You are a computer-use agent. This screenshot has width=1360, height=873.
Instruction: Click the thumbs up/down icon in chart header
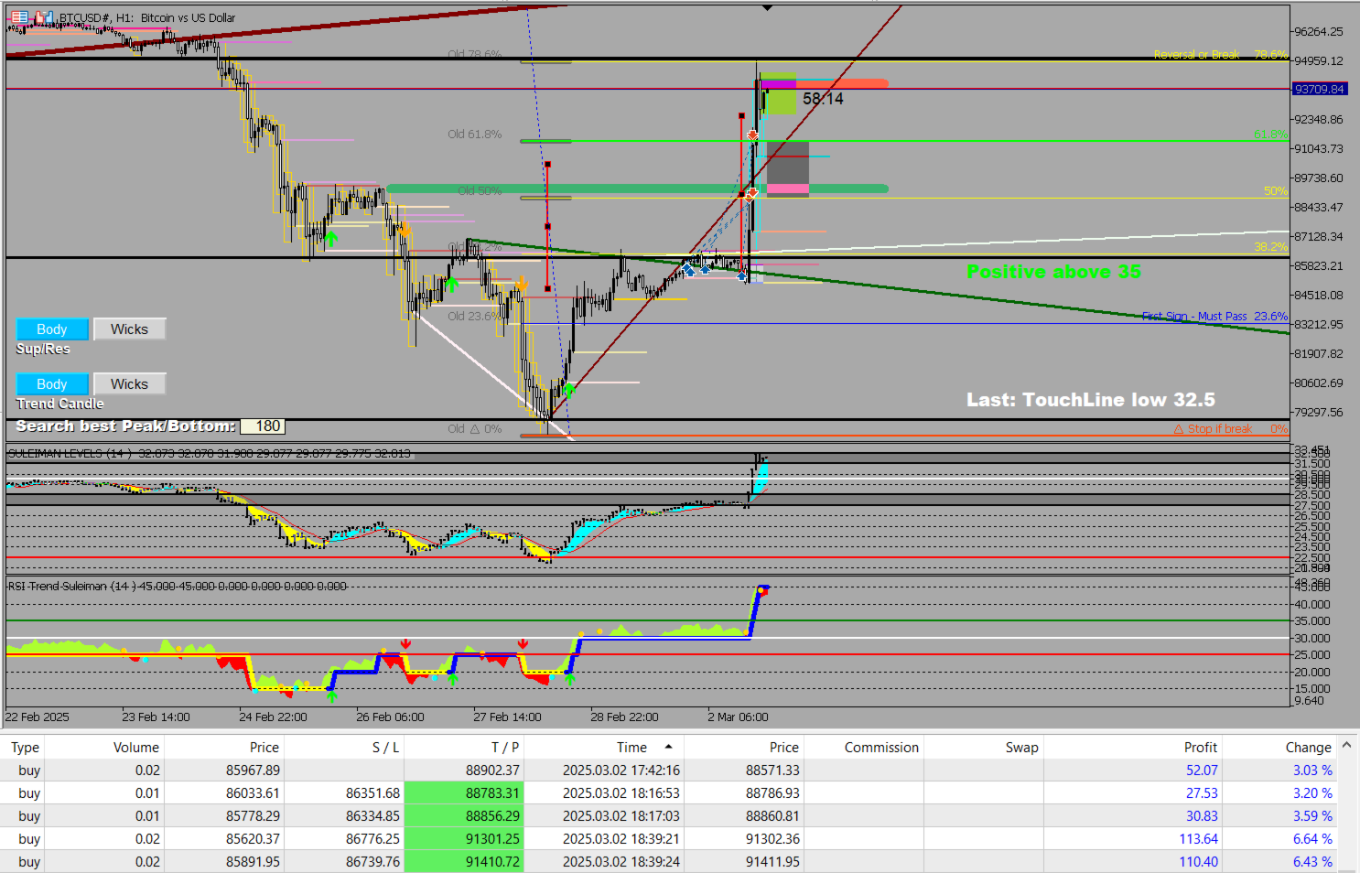[x=43, y=17]
